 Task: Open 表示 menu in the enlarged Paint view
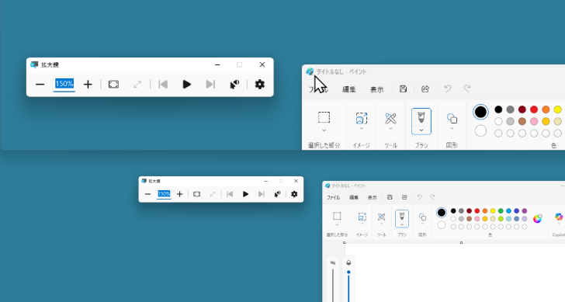point(377,89)
